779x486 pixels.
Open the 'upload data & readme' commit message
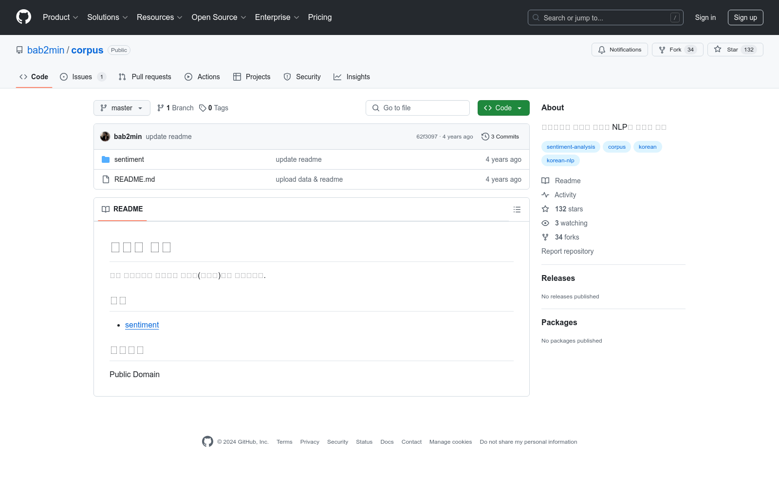pos(309,179)
